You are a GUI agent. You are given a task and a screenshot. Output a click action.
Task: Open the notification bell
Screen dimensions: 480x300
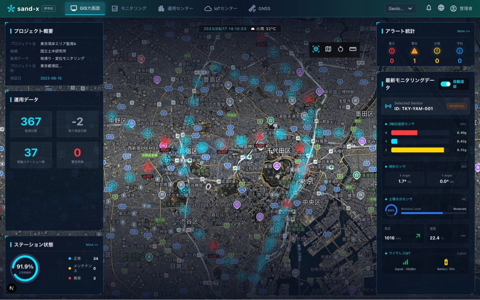pyautogui.click(x=428, y=8)
